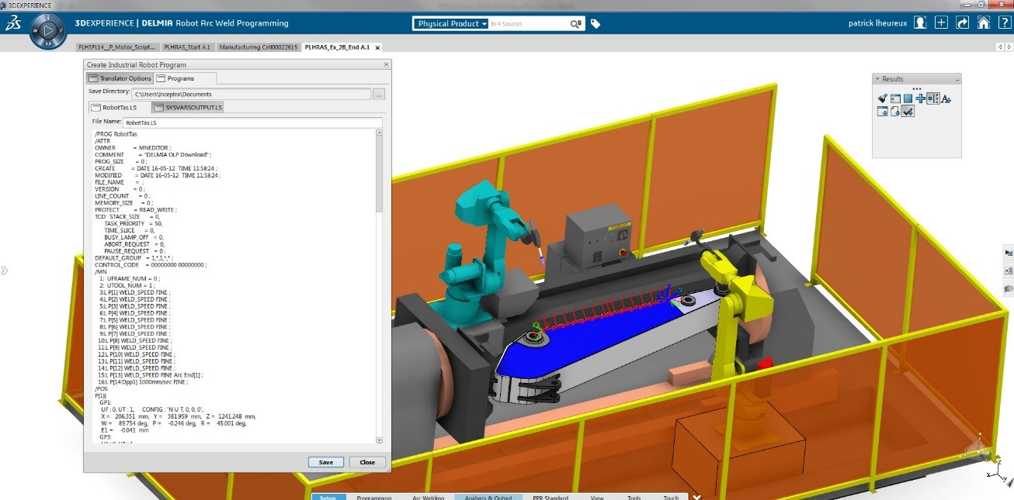Switch to the PLHRAS_Start A.1 document tab
Viewport: 1014px width, 500px height.
pyautogui.click(x=187, y=47)
